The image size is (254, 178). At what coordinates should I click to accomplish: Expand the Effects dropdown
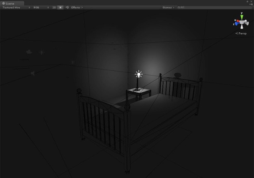(x=77, y=7)
